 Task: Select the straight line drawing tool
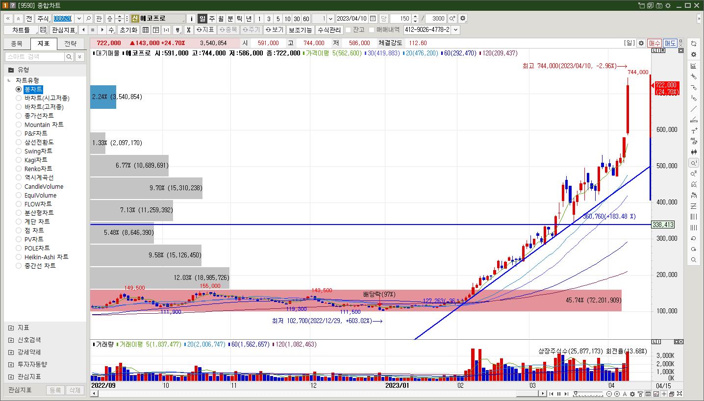pyautogui.click(x=694, y=109)
